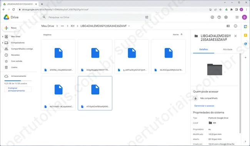Select the file A9Xf66_vGwyNX...

click(x=58, y=56)
